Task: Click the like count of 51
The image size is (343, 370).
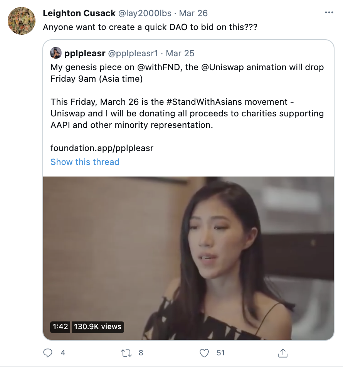Action: (x=220, y=353)
